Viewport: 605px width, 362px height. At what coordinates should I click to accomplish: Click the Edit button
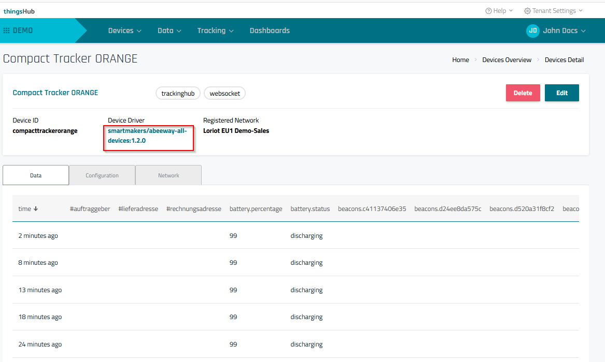(x=561, y=93)
